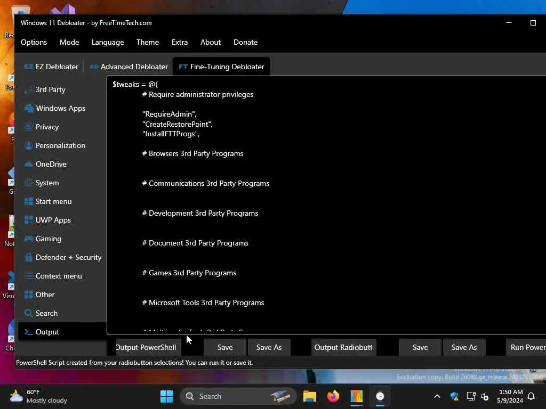Click the Privacy sidebar icon

pyautogui.click(x=29, y=127)
